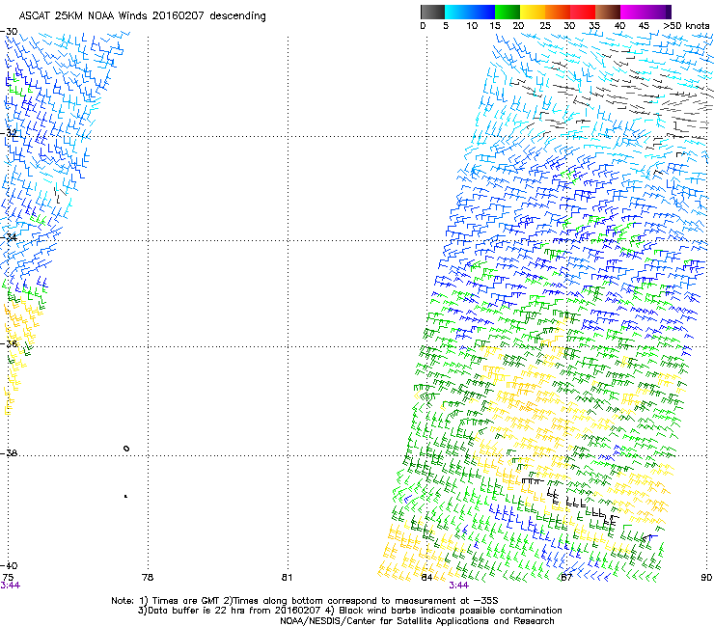The height and width of the screenshot is (627, 714).
Task: Click the NOAA/NESDIS Center credit line
Action: click(417, 621)
